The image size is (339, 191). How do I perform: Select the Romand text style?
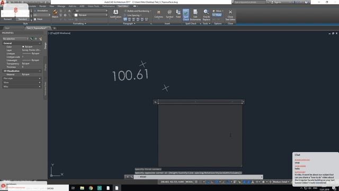tap(7, 19)
